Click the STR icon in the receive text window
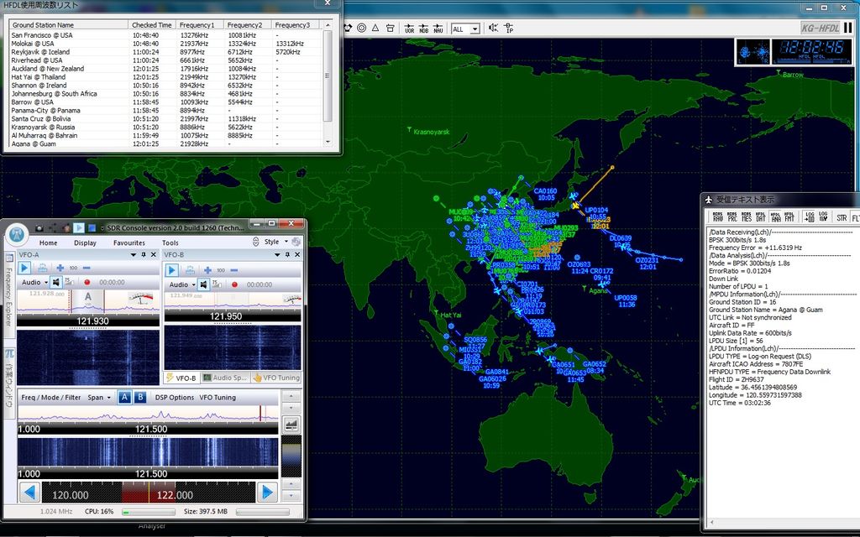Image resolution: width=860 pixels, height=537 pixels. (x=840, y=218)
